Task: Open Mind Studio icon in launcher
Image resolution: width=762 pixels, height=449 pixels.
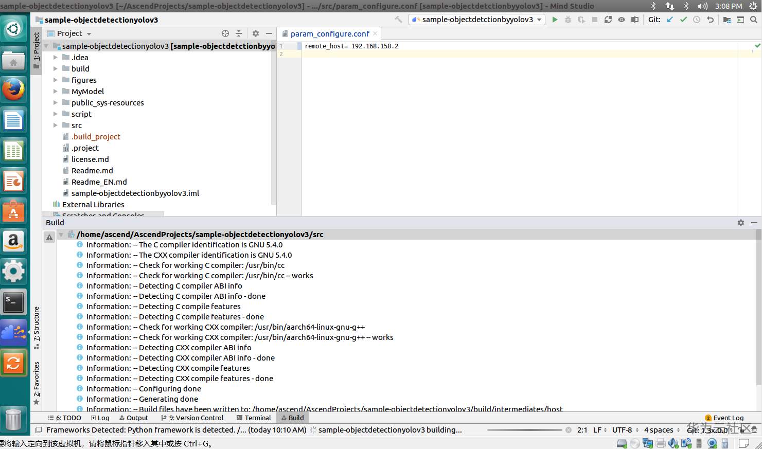Action: 13,333
